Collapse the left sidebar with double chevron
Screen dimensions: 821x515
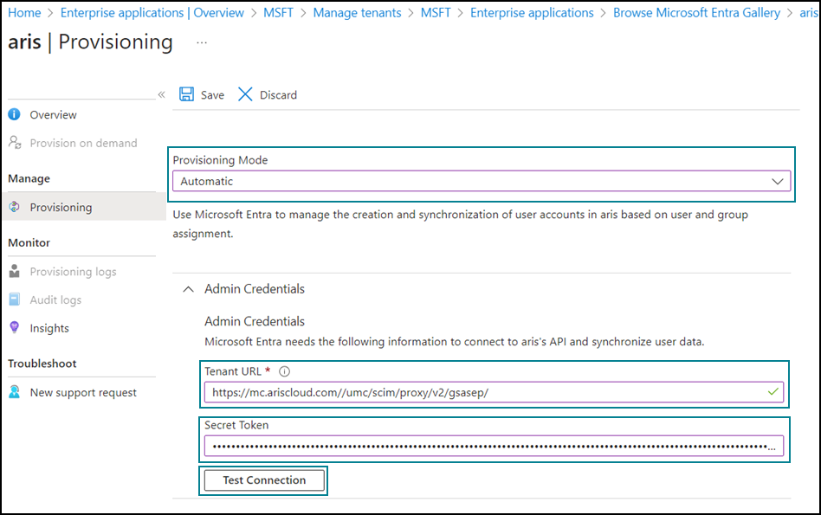click(x=161, y=94)
